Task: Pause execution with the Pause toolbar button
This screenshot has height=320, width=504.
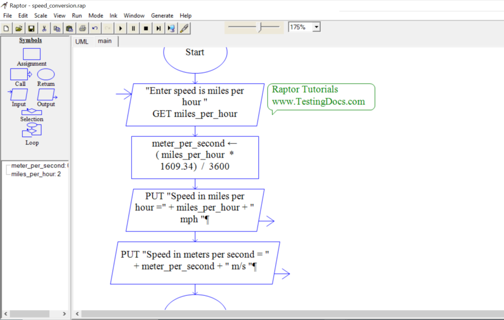Action: (133, 28)
